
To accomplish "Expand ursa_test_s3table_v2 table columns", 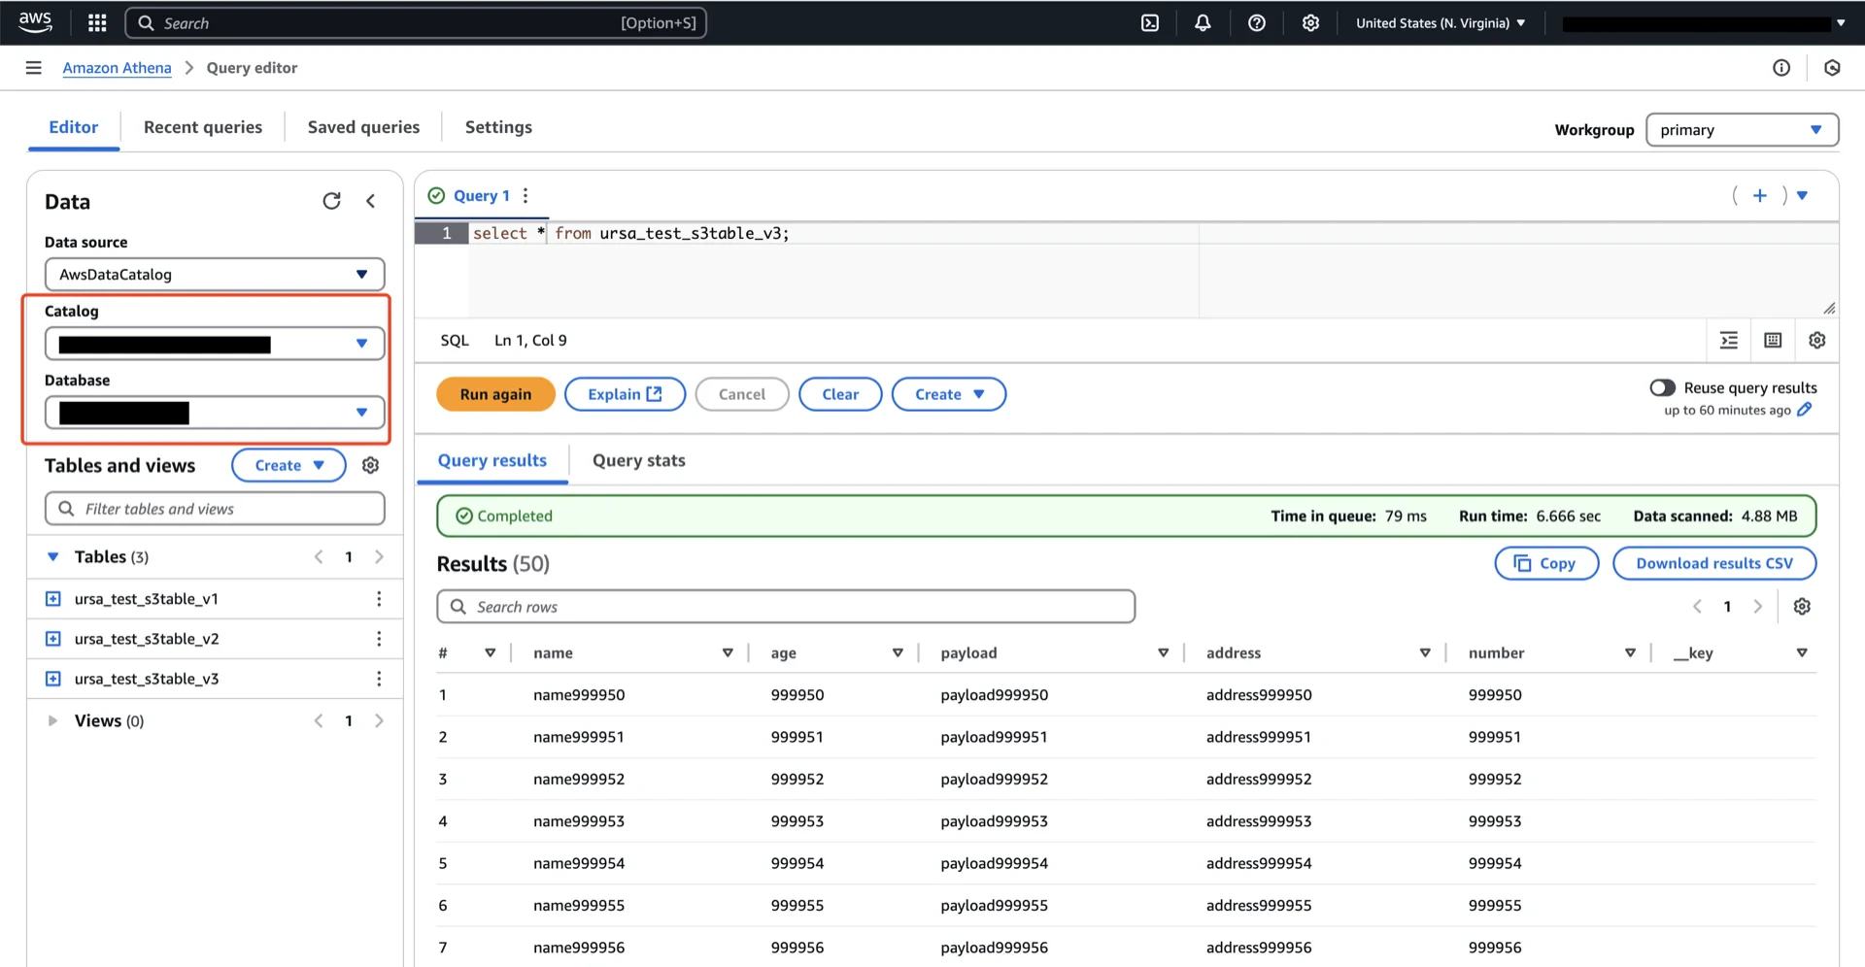I will coord(53,639).
